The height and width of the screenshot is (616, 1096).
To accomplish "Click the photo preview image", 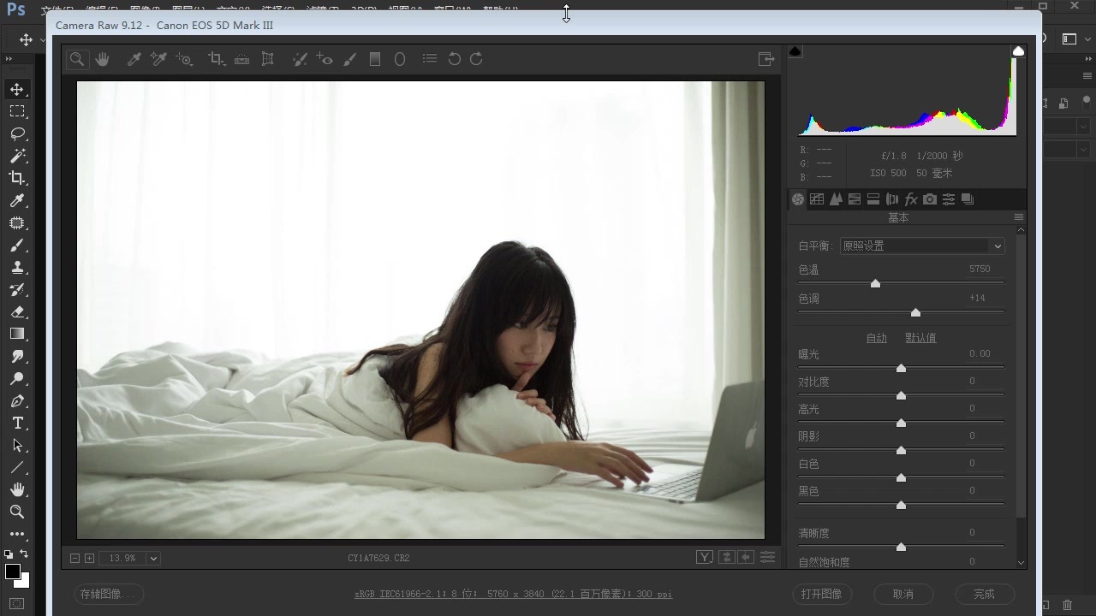I will pos(420,310).
